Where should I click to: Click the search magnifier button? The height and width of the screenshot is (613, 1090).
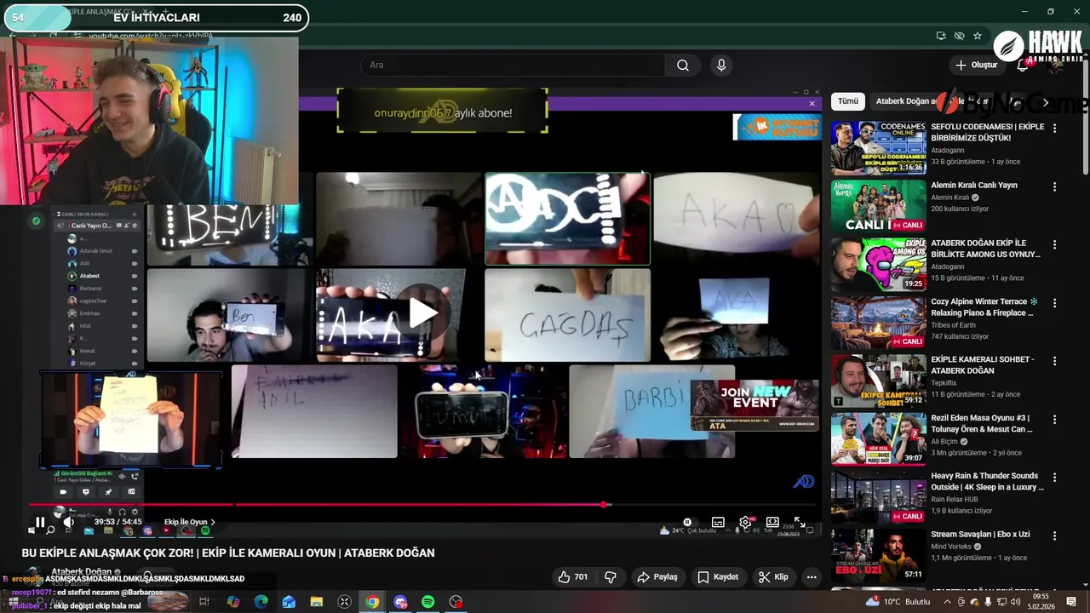[683, 66]
